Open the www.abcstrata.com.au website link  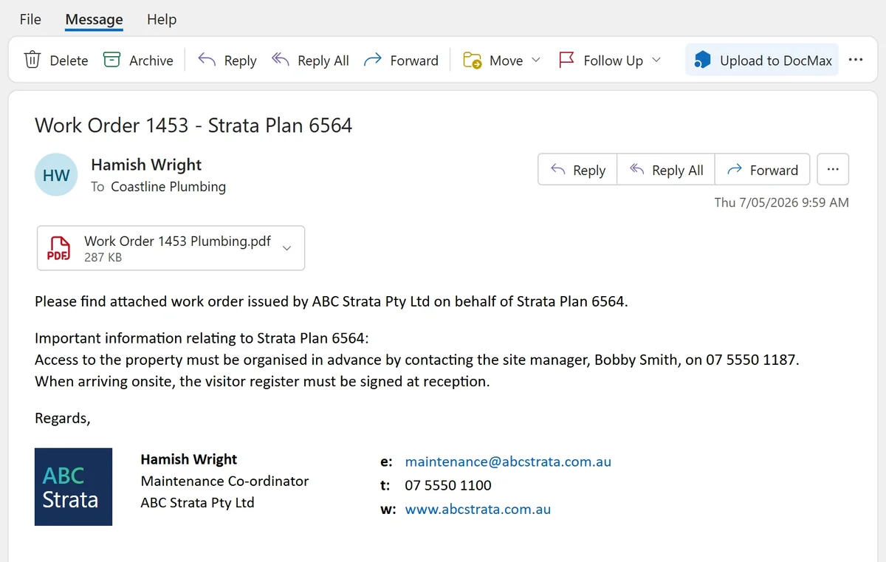point(478,509)
